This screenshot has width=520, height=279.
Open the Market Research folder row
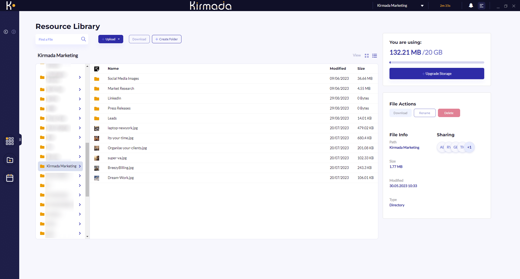234,89
